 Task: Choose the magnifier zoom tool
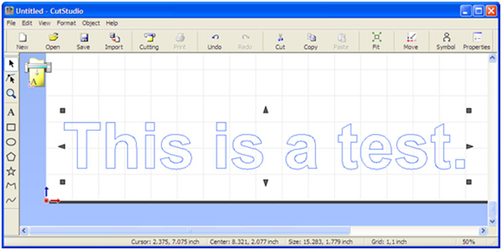(x=12, y=93)
